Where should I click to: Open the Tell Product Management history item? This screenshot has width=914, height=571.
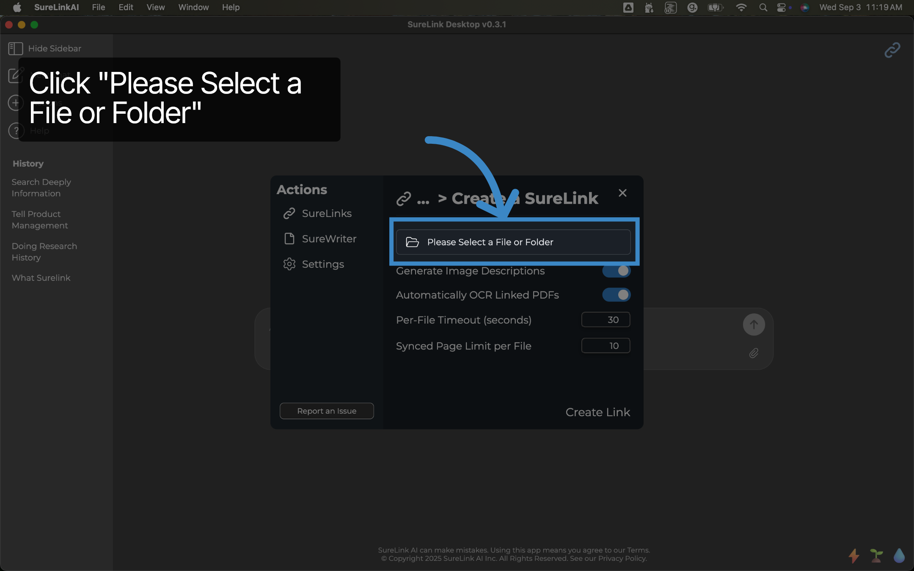pos(40,220)
